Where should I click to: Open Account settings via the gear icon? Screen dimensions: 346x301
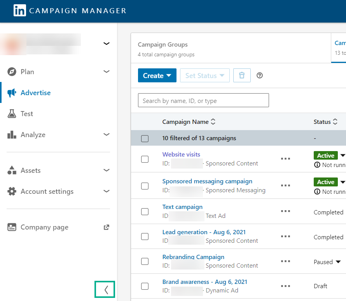12,191
